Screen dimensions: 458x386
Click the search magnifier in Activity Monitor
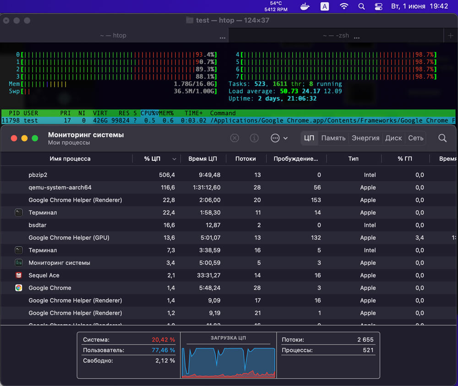[x=442, y=138]
